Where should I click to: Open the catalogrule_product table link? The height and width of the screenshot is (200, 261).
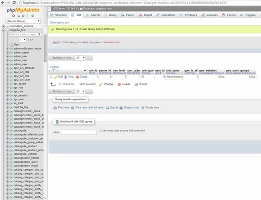25,146
